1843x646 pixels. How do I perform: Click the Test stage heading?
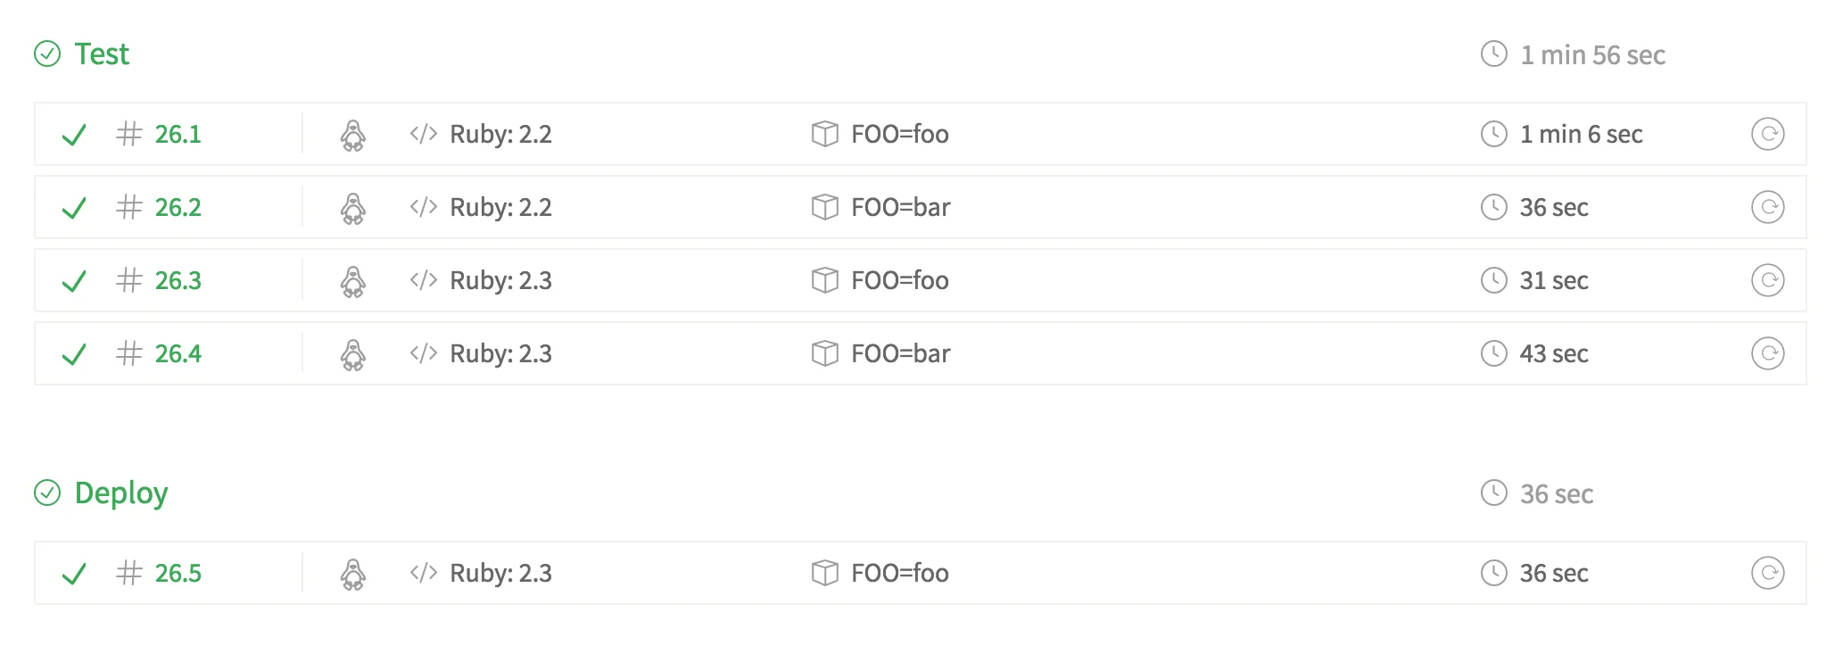pos(102,54)
